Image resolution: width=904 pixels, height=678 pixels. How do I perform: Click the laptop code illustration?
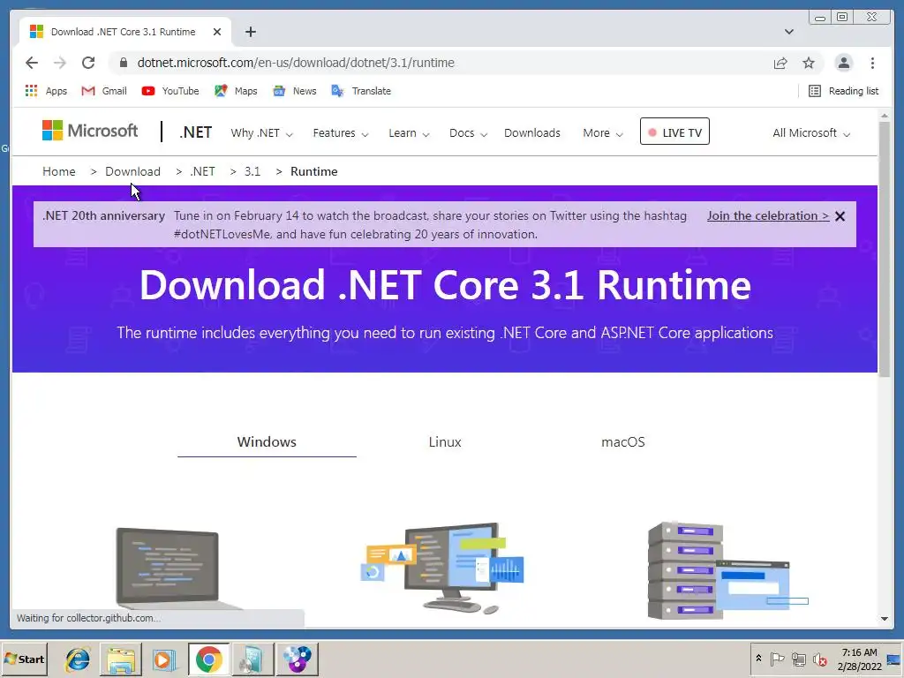(x=177, y=569)
